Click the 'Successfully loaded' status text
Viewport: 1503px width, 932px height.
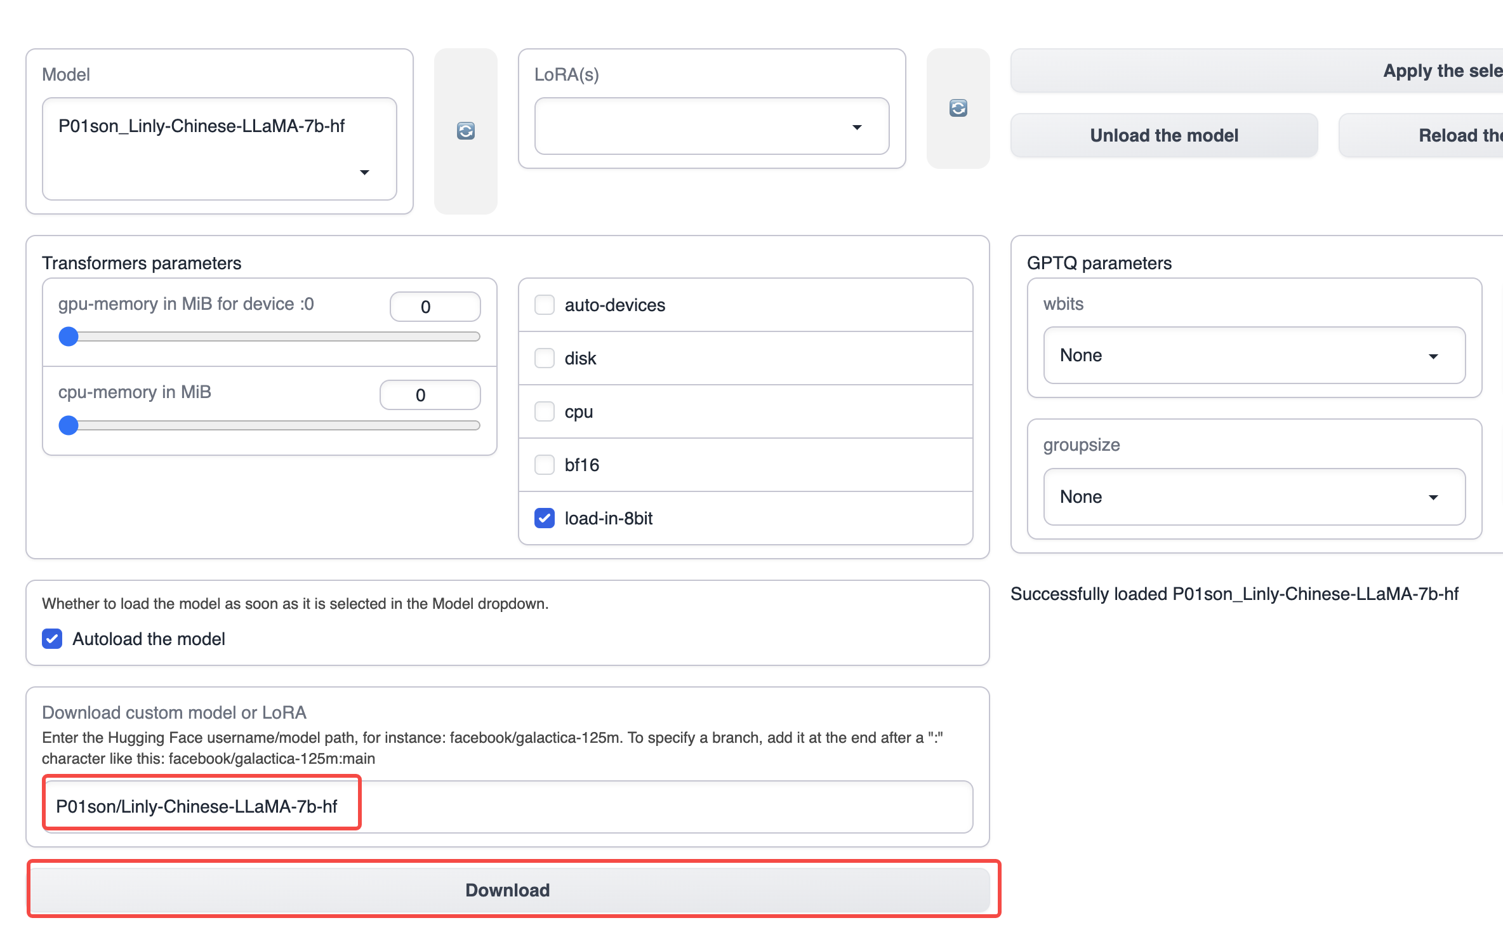click(1235, 594)
